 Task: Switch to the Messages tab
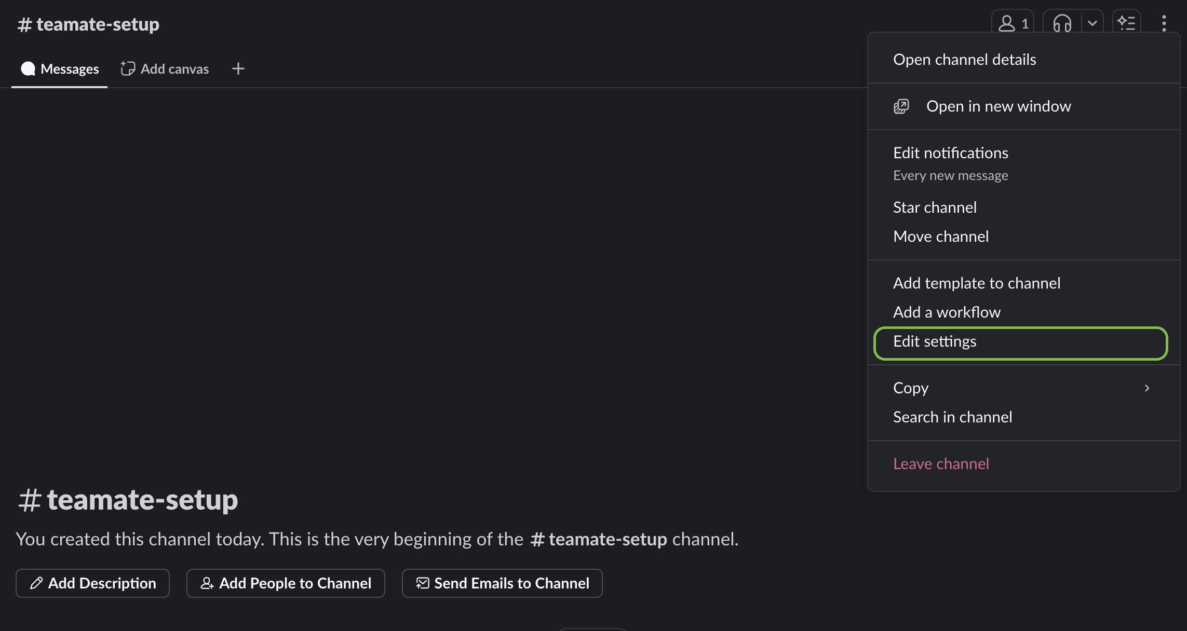(60, 68)
